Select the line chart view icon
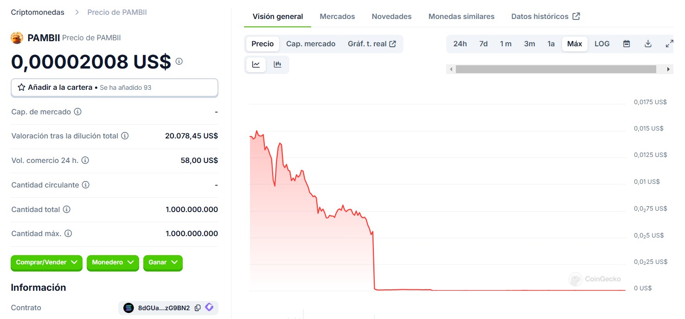 click(256, 64)
